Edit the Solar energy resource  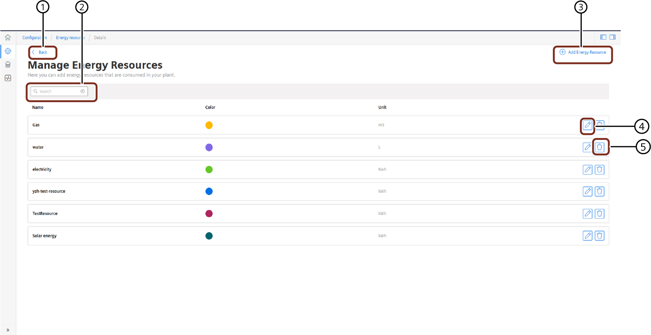pos(587,236)
